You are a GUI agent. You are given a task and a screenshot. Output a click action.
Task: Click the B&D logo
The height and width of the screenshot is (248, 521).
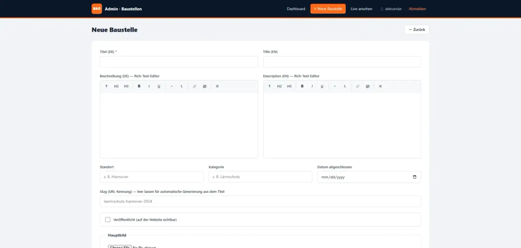pos(97,9)
